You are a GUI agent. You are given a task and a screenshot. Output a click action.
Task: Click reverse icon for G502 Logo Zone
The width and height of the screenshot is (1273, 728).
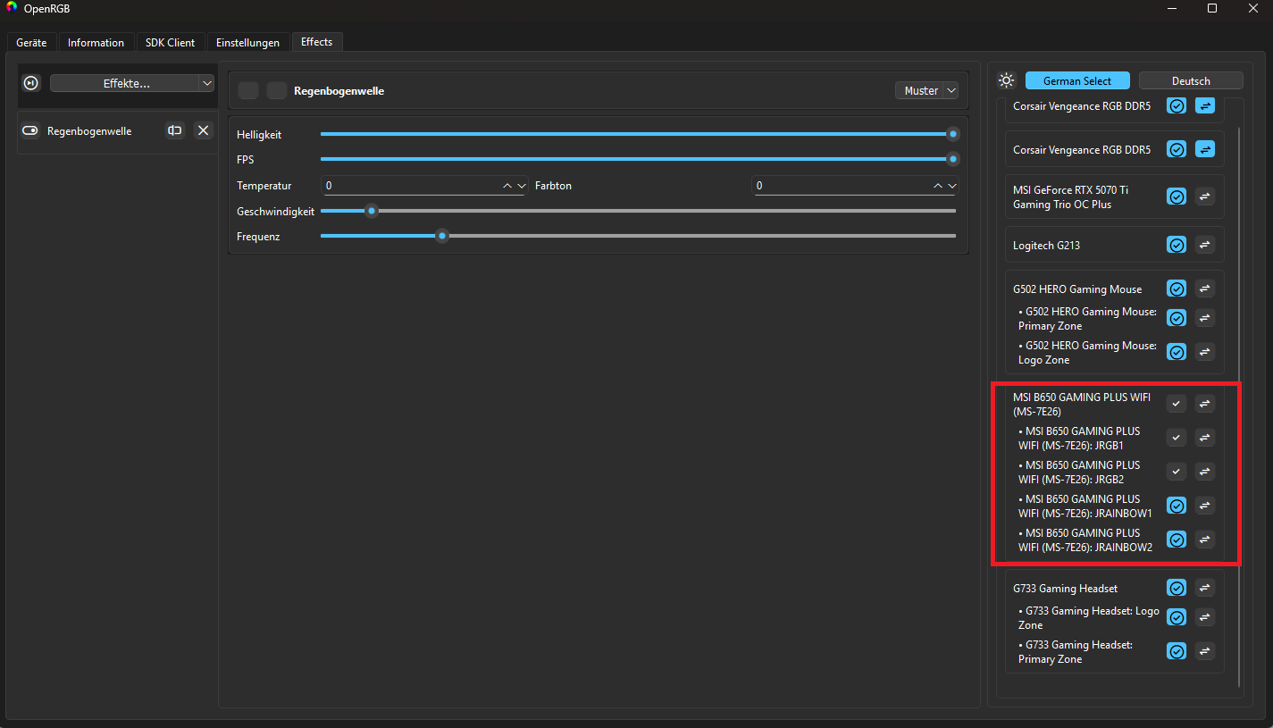1205,352
